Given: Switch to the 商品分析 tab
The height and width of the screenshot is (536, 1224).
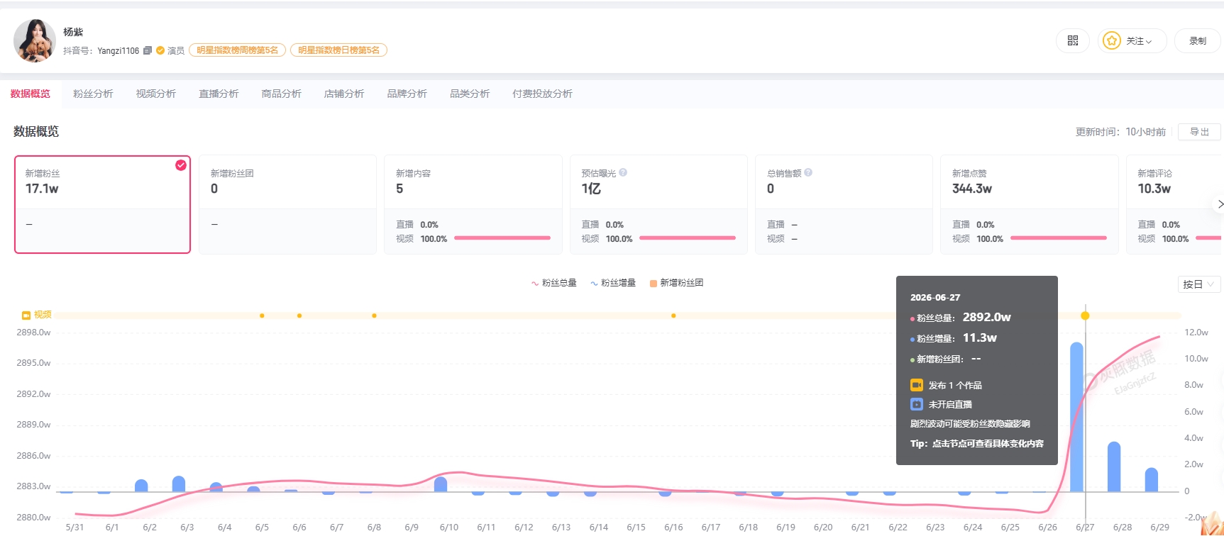Looking at the screenshot, I should 281,94.
